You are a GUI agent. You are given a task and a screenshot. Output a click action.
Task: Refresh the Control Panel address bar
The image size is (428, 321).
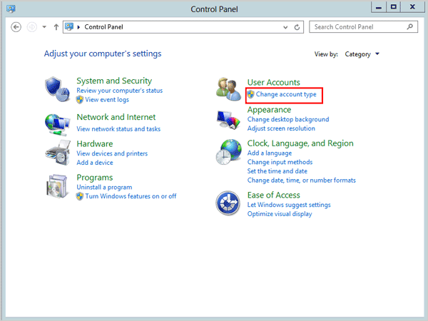point(297,27)
